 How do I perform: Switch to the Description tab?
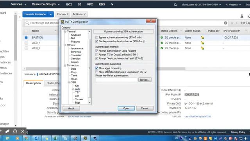pyautogui.click(x=33, y=83)
